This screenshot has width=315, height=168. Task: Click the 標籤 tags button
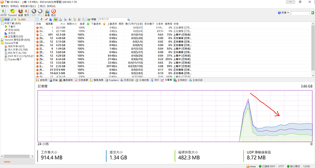point(92,20)
